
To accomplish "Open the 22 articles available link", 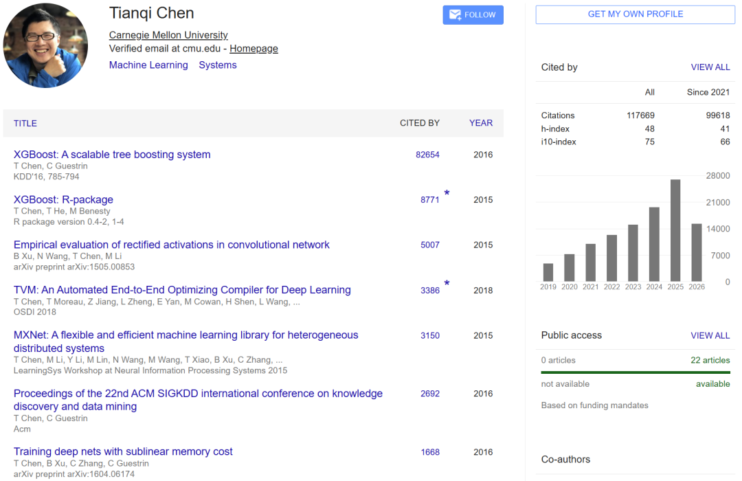I will coord(710,360).
